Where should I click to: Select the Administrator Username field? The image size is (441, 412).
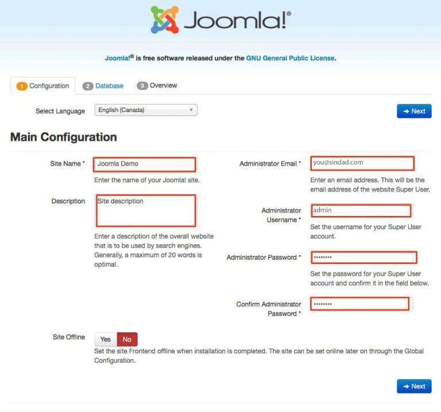tap(361, 210)
